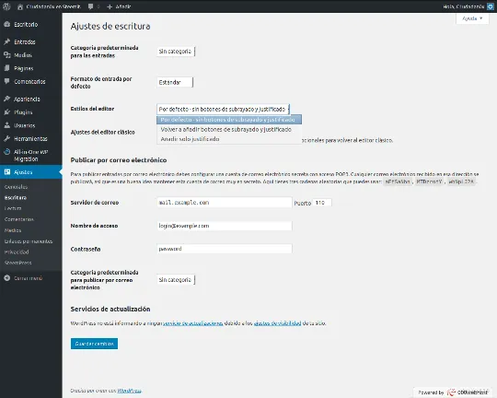
Task: Click the Herramientas wrench icon
Action: 7,138
